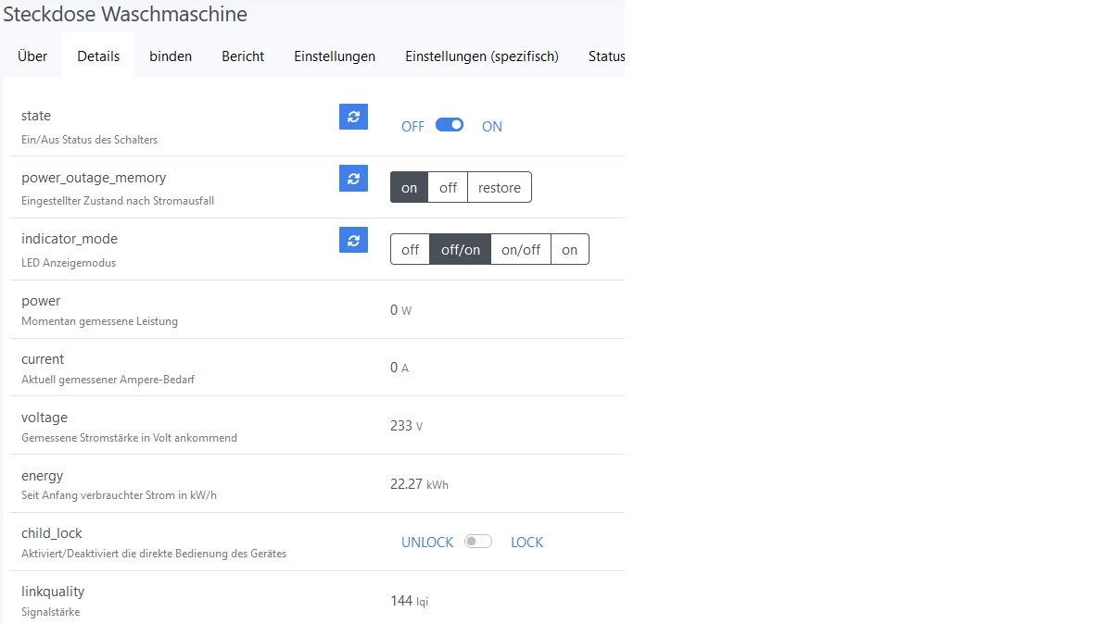Click the ON label for state
The width and height of the screenshot is (1103, 624).
point(491,126)
